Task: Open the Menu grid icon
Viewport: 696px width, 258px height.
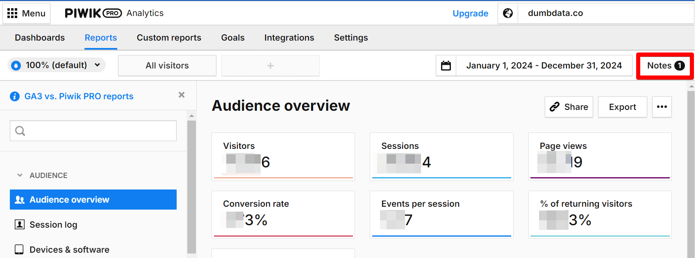Action: tap(12, 14)
